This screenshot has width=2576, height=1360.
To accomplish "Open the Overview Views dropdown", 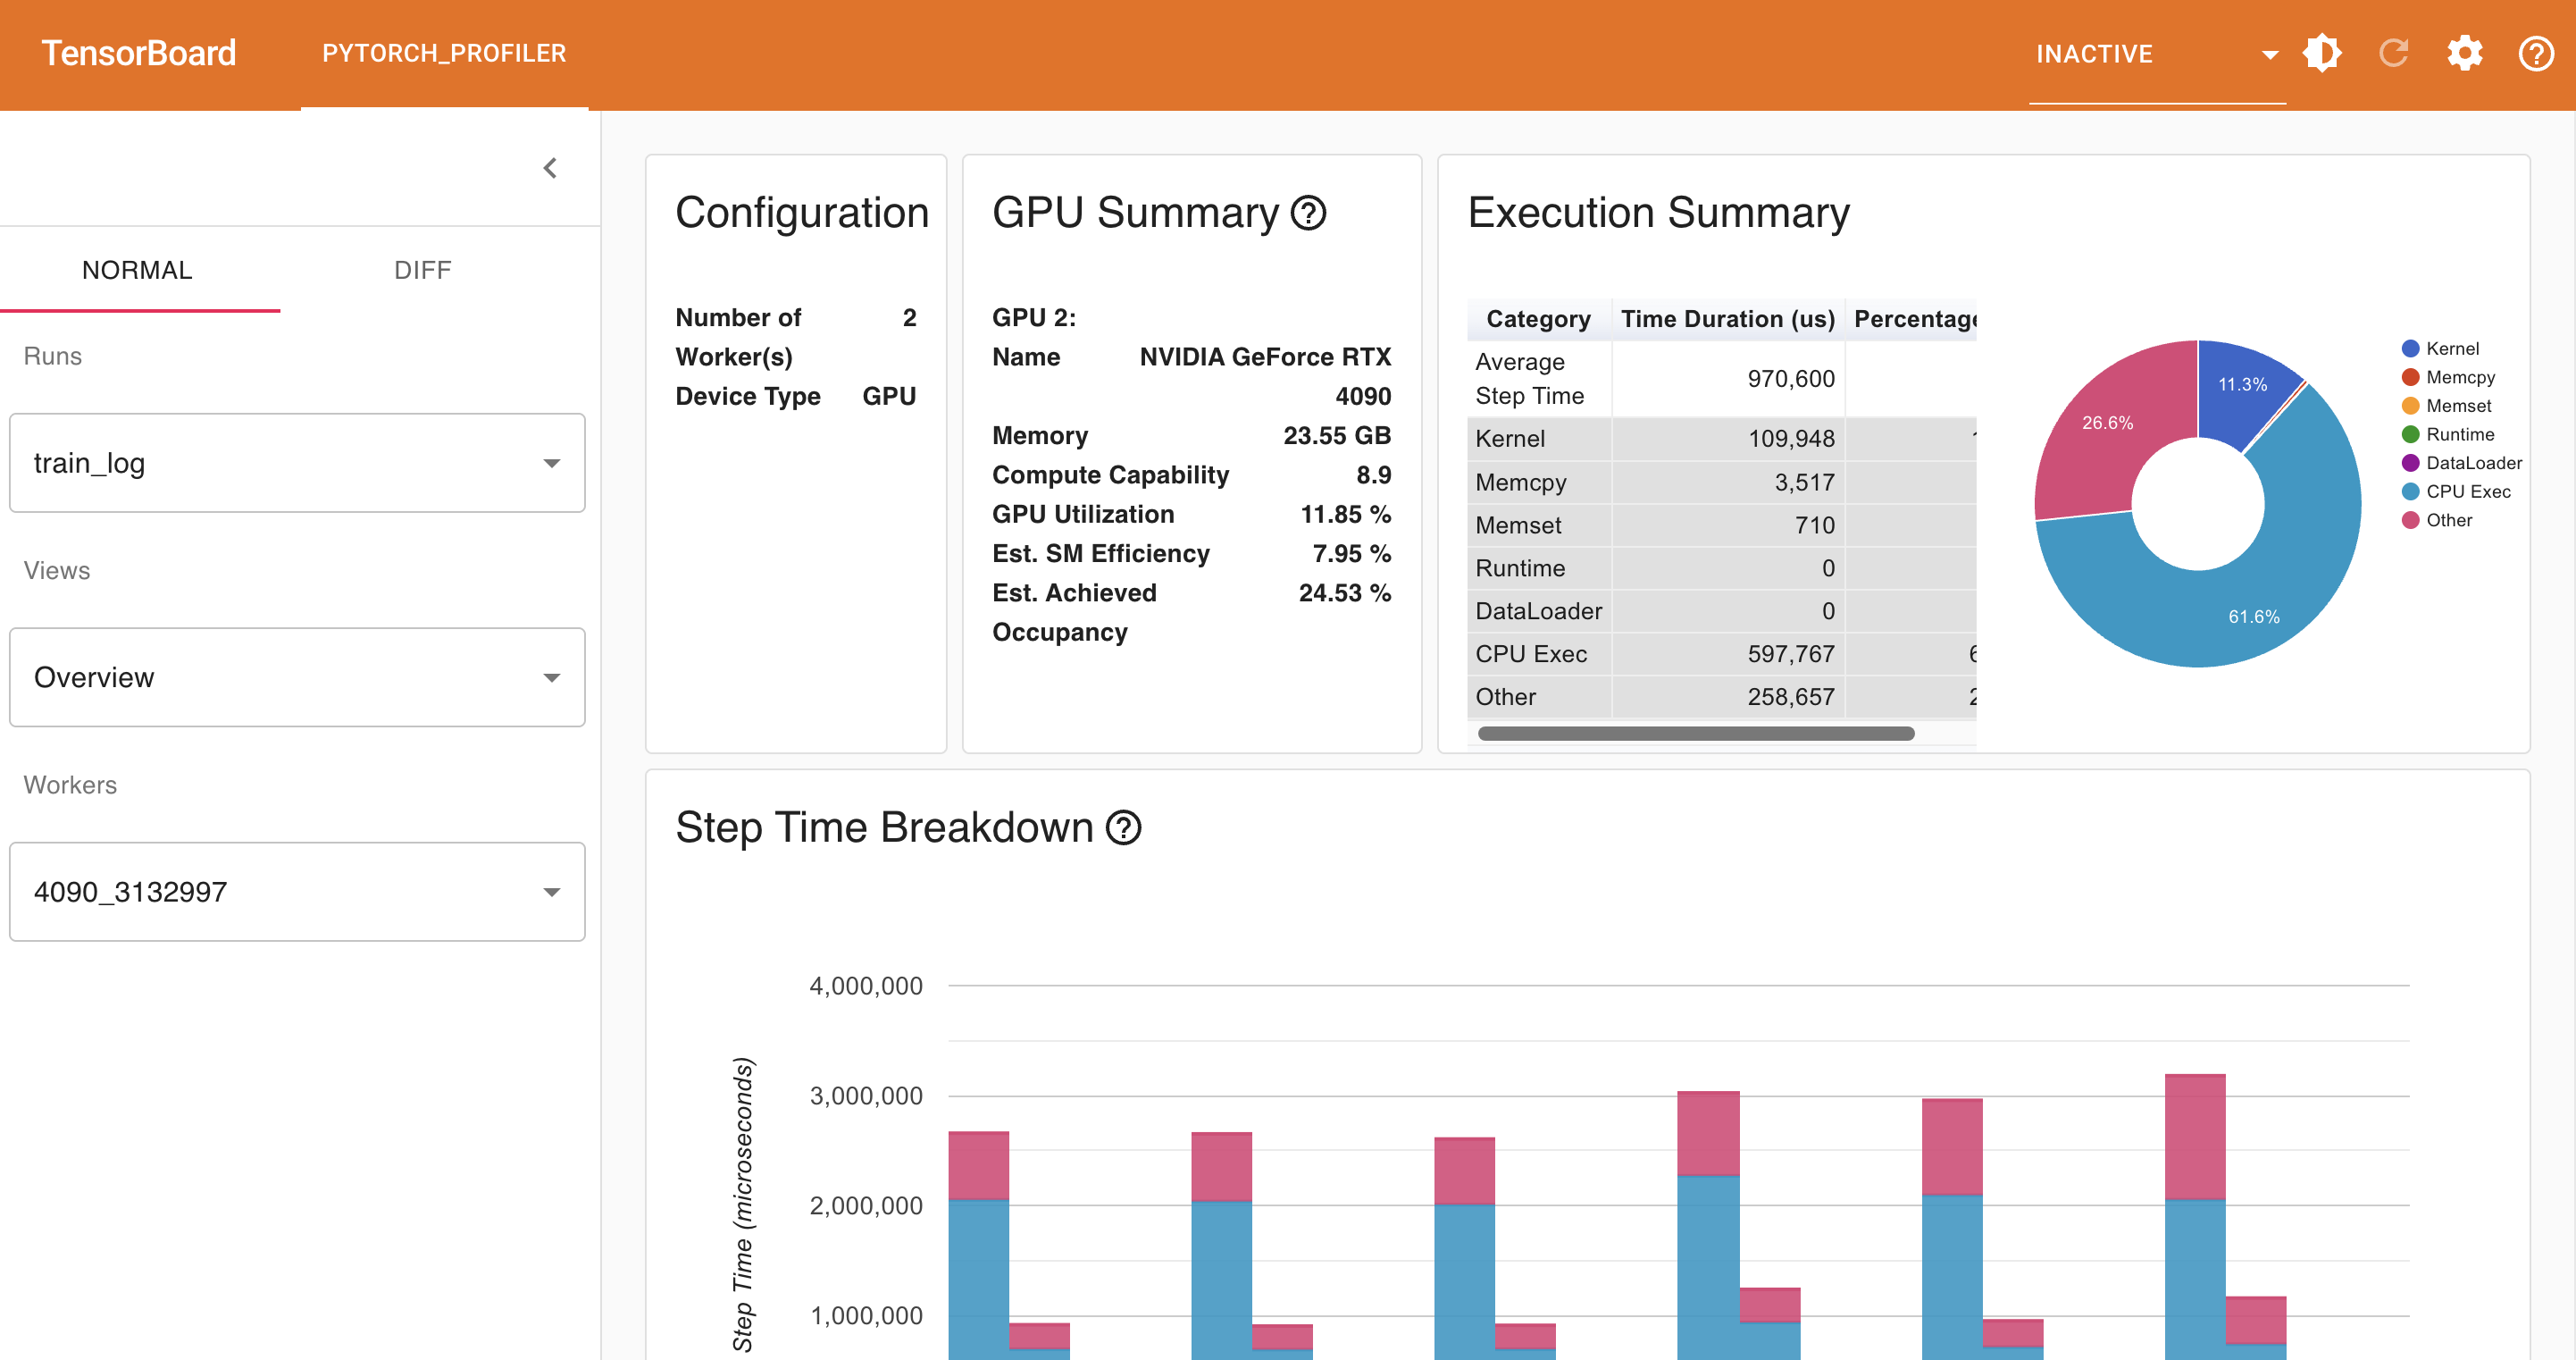I will [297, 677].
